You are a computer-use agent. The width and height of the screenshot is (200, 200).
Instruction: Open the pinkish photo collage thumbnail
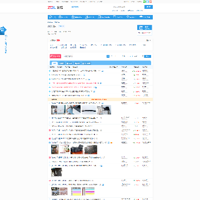[64, 192]
